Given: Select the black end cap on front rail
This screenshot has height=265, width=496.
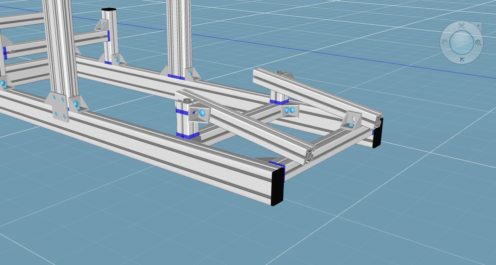Looking at the screenshot, I should (278, 186).
